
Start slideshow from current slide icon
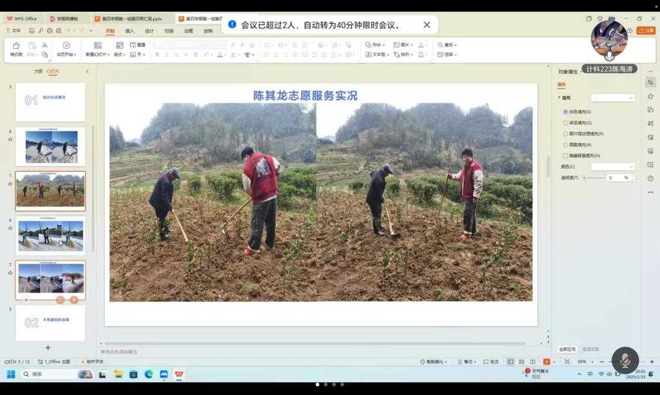(x=66, y=46)
